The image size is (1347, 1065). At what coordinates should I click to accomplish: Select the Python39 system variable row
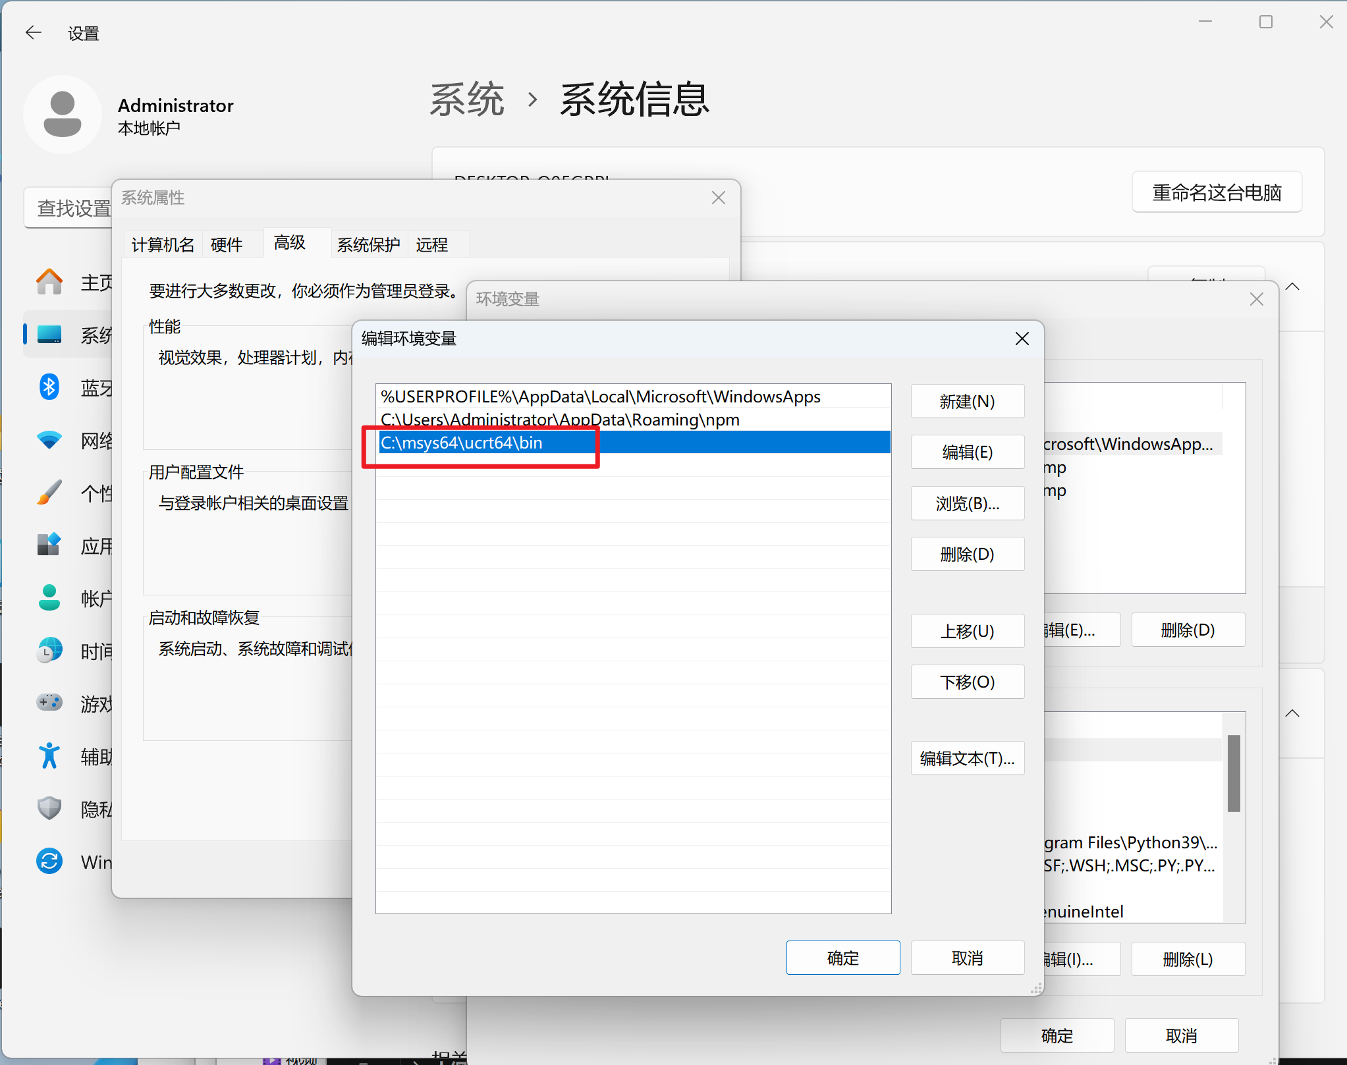click(x=1133, y=842)
